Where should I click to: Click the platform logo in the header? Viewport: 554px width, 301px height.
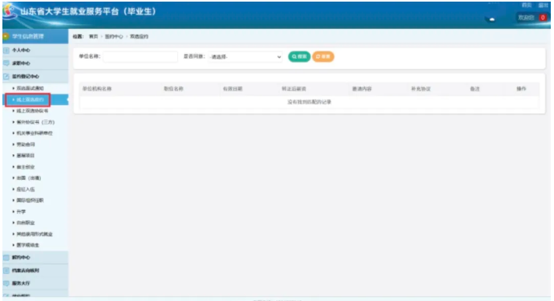(x=10, y=11)
